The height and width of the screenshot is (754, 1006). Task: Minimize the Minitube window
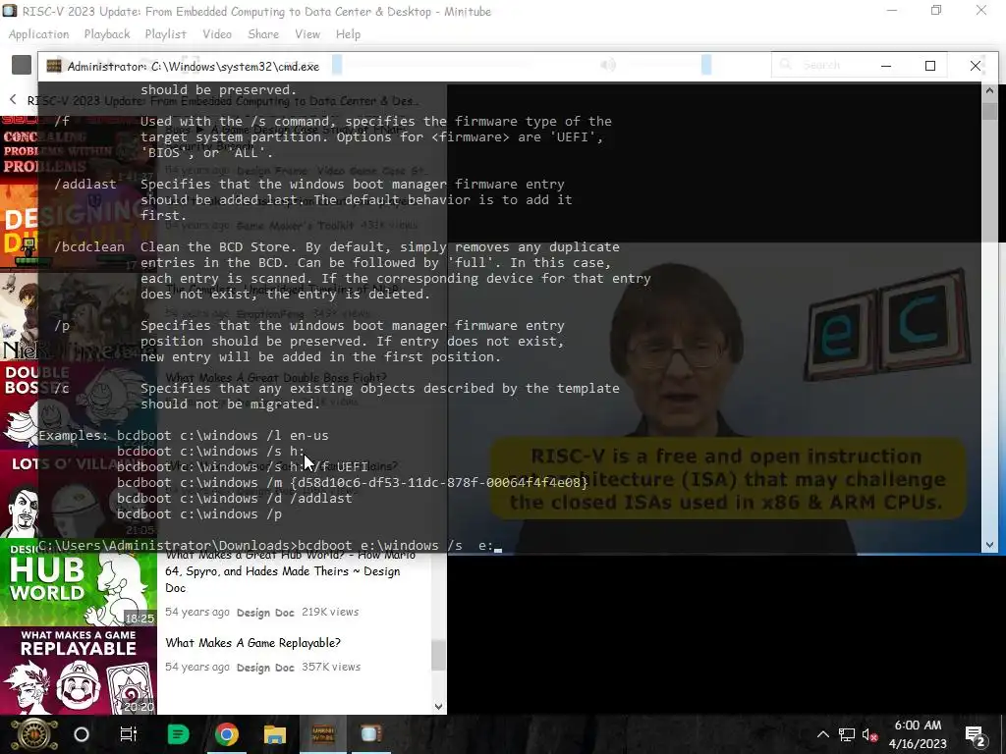[892, 10]
